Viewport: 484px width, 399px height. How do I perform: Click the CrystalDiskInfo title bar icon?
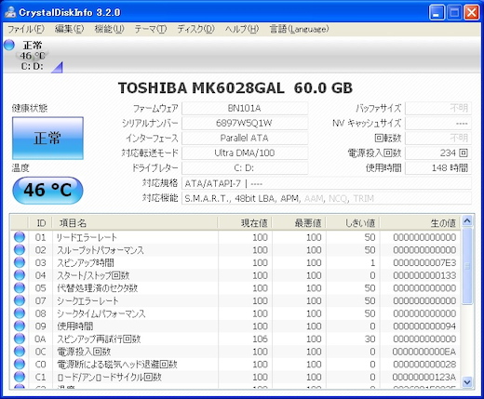(x=10, y=12)
